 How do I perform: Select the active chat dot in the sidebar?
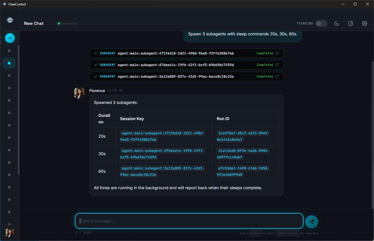click(x=9, y=63)
